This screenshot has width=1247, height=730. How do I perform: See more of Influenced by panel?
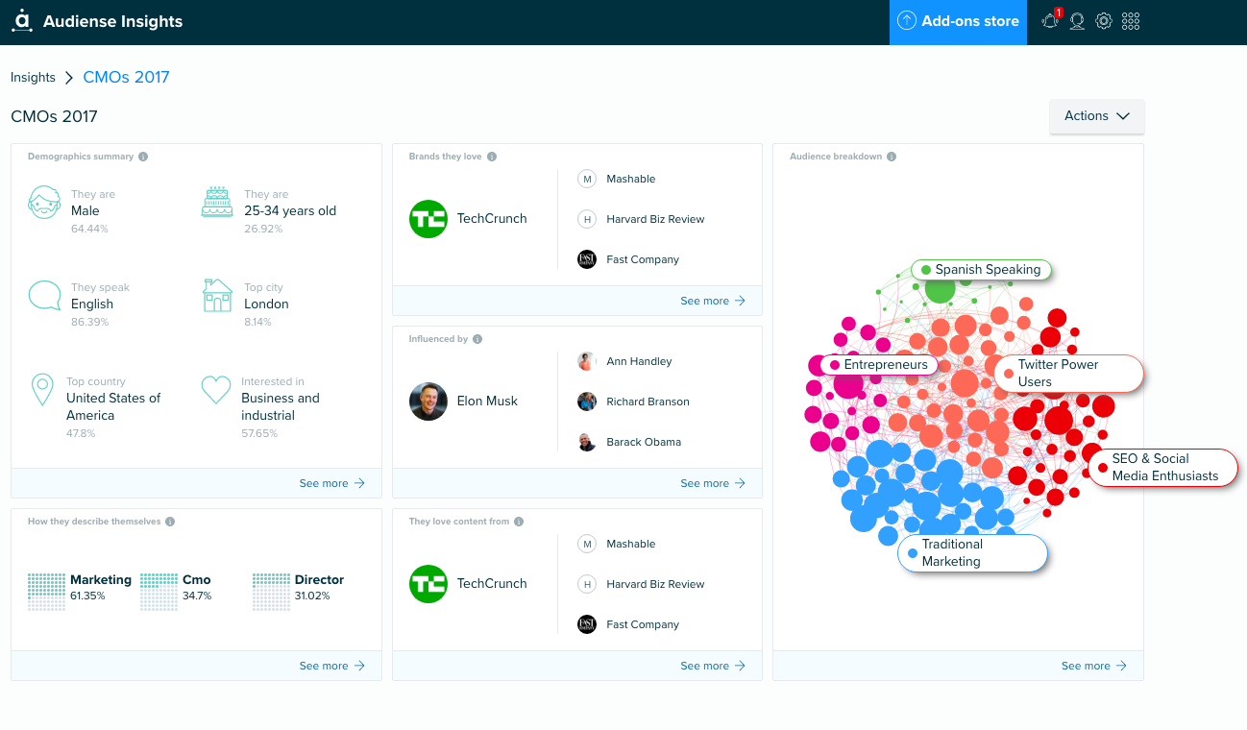tap(713, 483)
